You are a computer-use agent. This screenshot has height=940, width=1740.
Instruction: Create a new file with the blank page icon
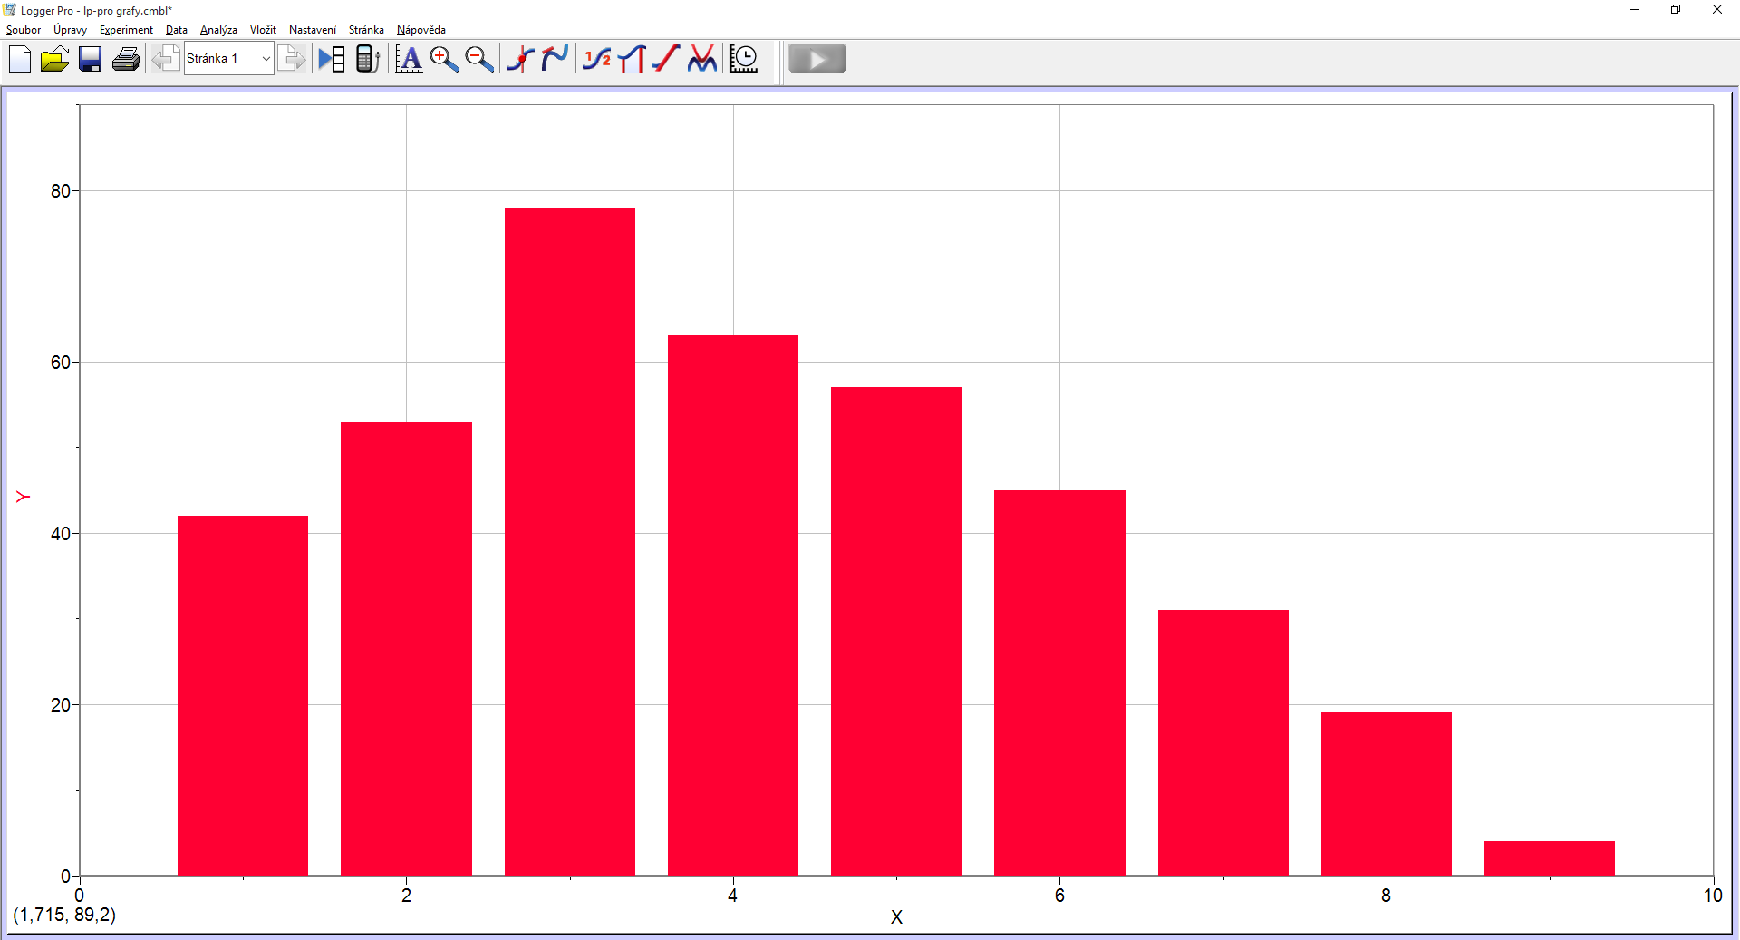coord(19,59)
